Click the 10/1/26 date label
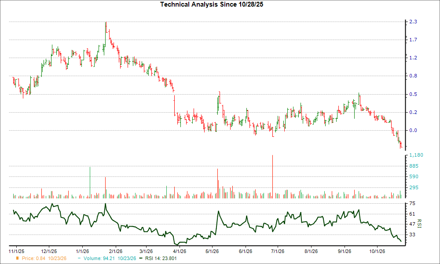 (x=377, y=251)
